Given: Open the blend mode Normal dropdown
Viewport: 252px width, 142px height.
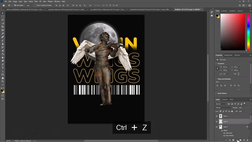Looking at the screenshot, I should (x=223, y=108).
